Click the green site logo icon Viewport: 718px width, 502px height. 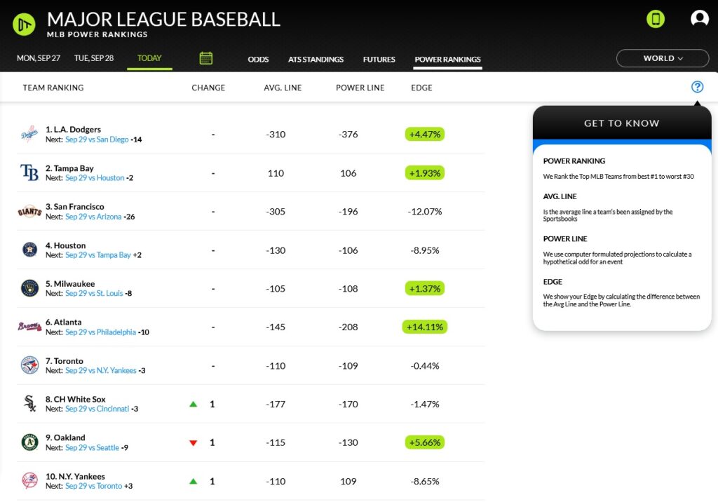tap(24, 24)
